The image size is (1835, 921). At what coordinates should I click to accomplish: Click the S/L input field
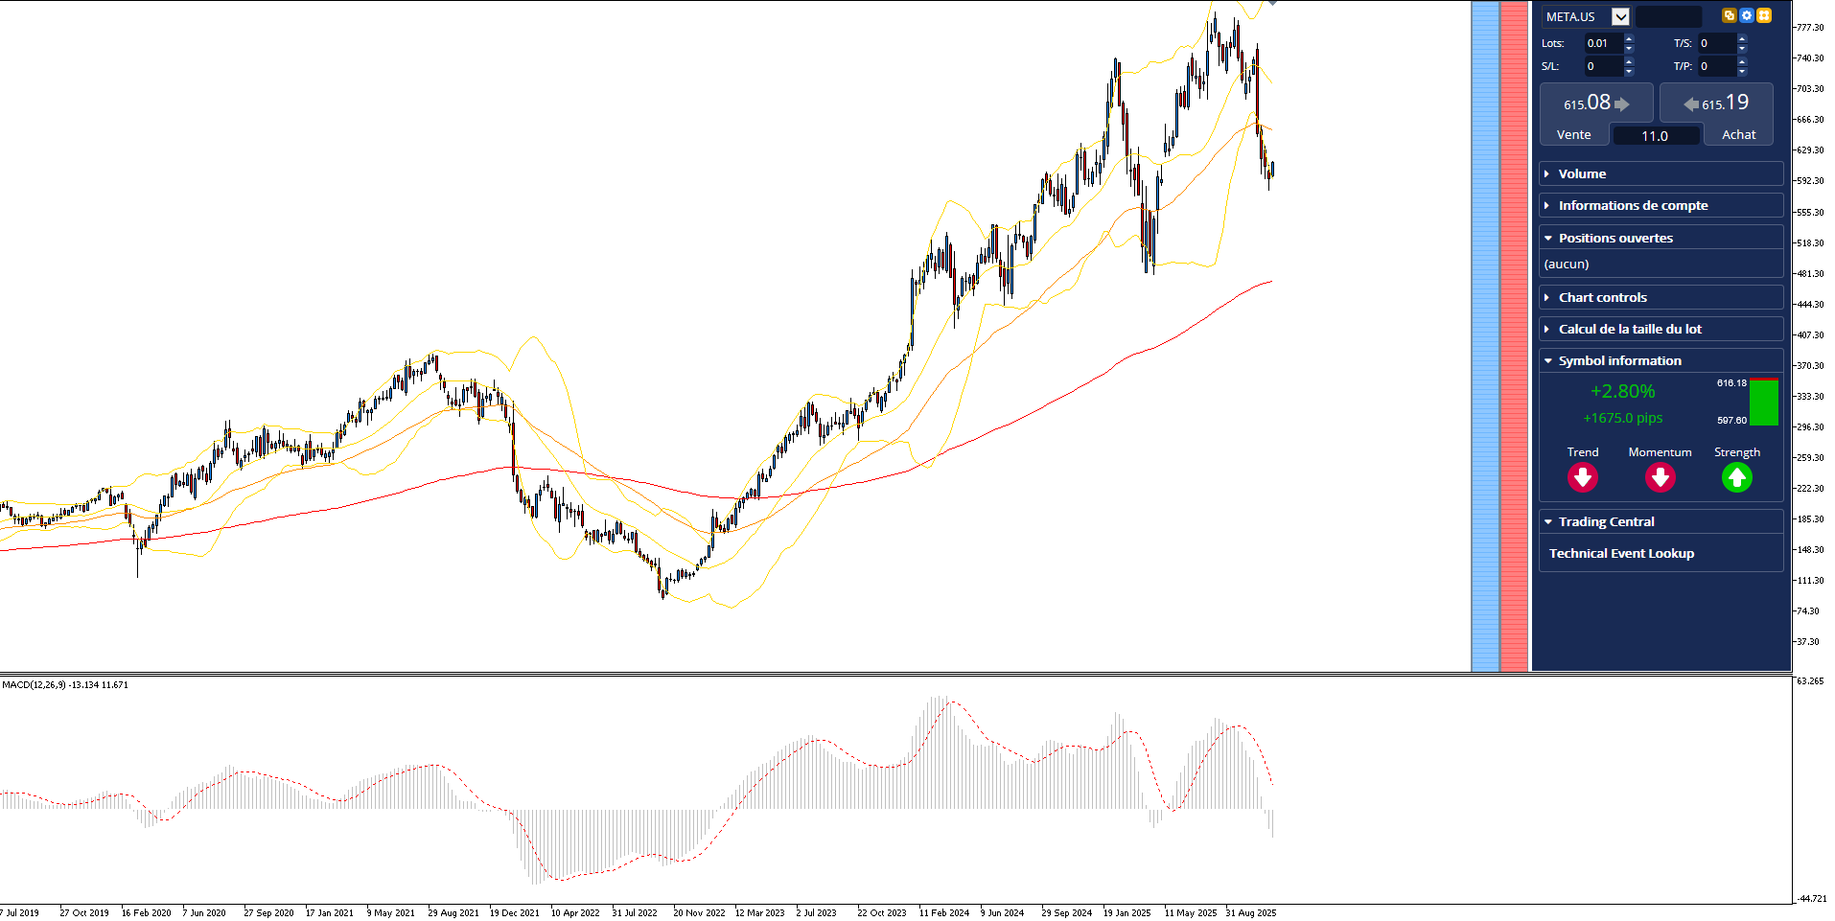pos(1603,66)
